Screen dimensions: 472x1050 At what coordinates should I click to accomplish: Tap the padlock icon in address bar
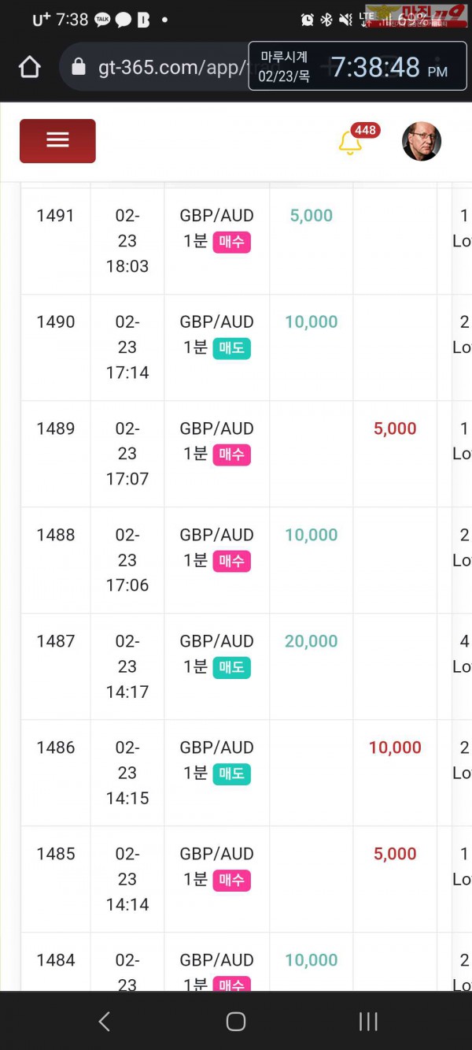pos(78,67)
